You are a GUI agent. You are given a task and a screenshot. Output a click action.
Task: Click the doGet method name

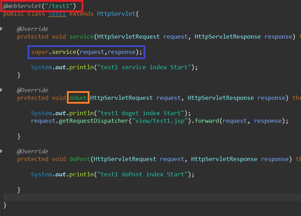pos(78,98)
